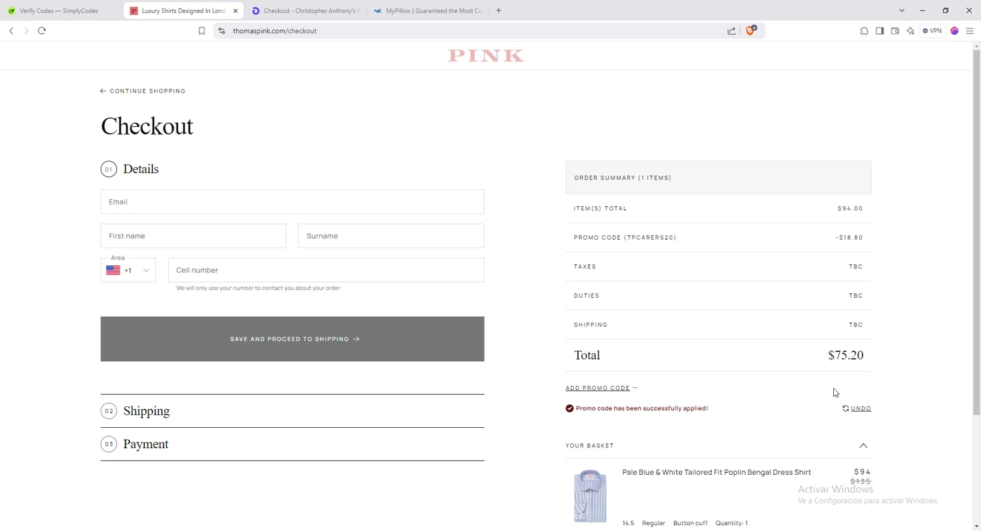
Task: Click the Quantity: 1 text
Action: coord(731,523)
